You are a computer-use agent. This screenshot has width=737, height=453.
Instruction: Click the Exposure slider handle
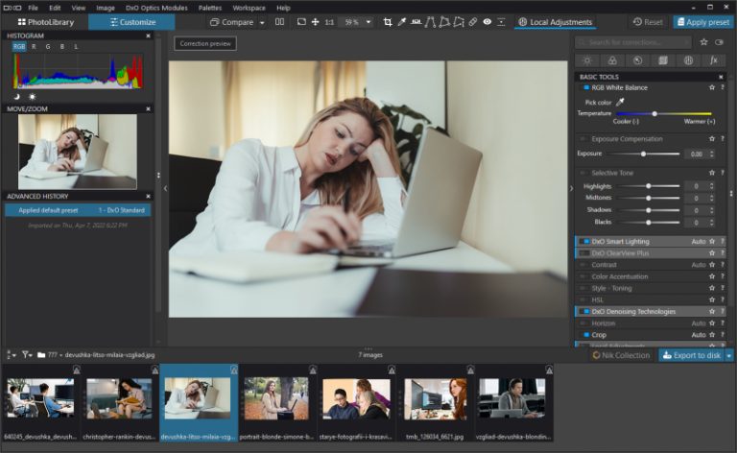point(643,154)
